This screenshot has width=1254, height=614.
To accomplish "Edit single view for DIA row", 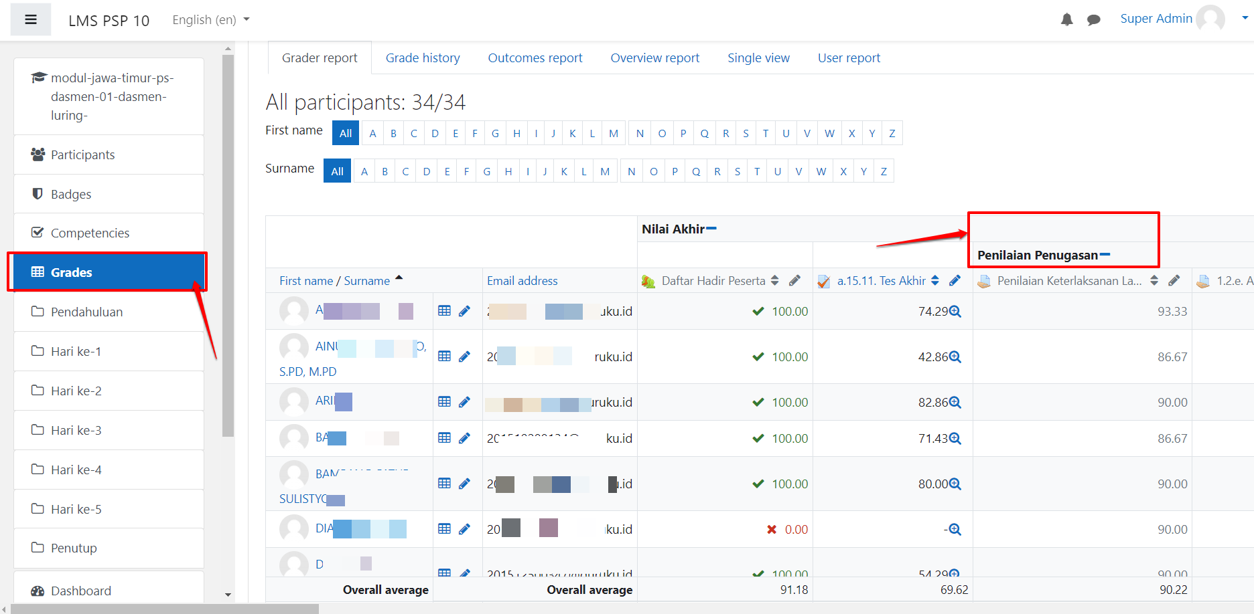I will point(464,529).
